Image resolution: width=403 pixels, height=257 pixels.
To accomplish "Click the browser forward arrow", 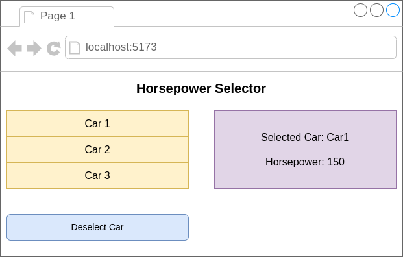I will (34, 48).
